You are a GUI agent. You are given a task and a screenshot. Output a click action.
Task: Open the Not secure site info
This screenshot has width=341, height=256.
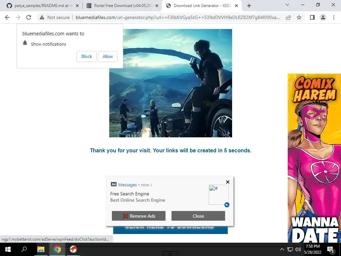pyautogui.click(x=54, y=17)
